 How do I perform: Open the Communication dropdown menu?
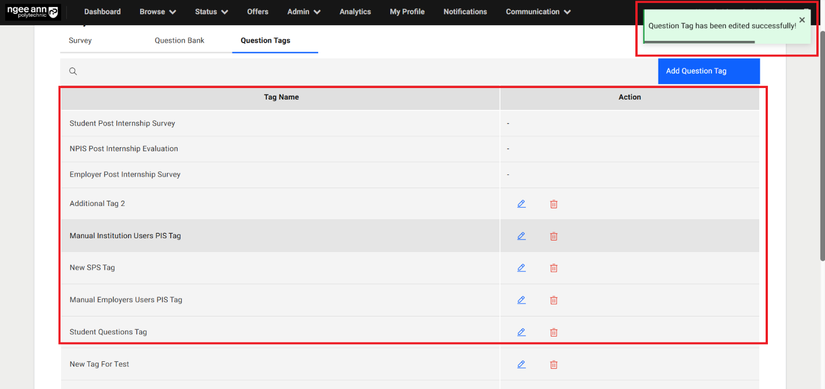click(x=538, y=12)
